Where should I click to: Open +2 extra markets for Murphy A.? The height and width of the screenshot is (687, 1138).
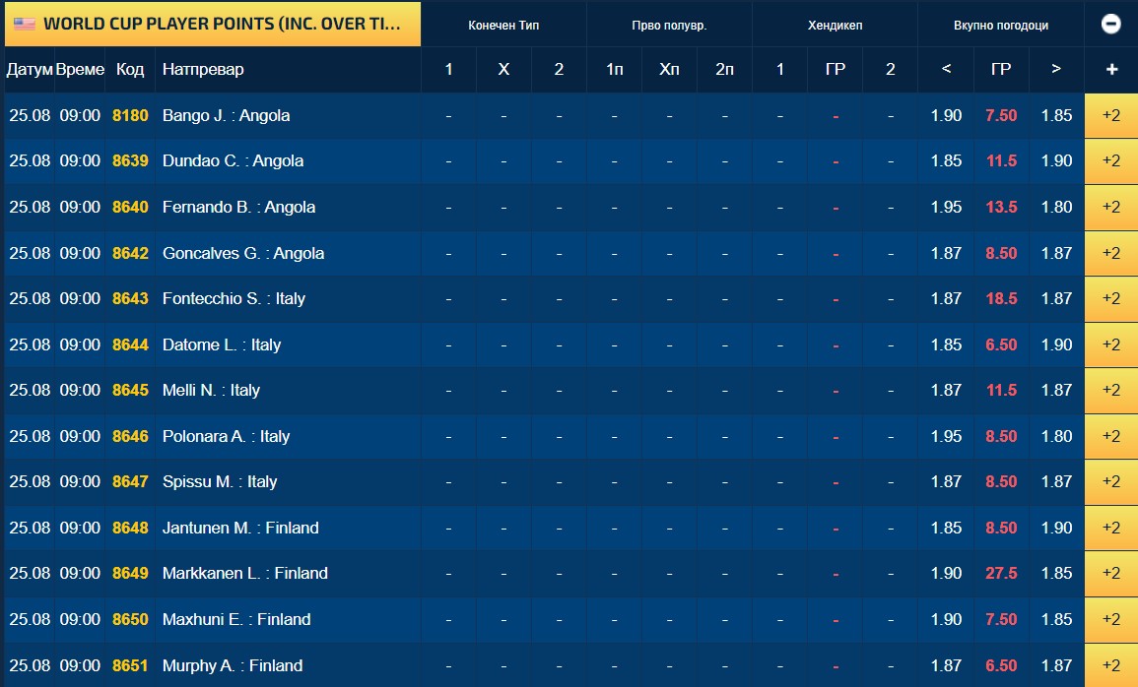pos(1111,665)
